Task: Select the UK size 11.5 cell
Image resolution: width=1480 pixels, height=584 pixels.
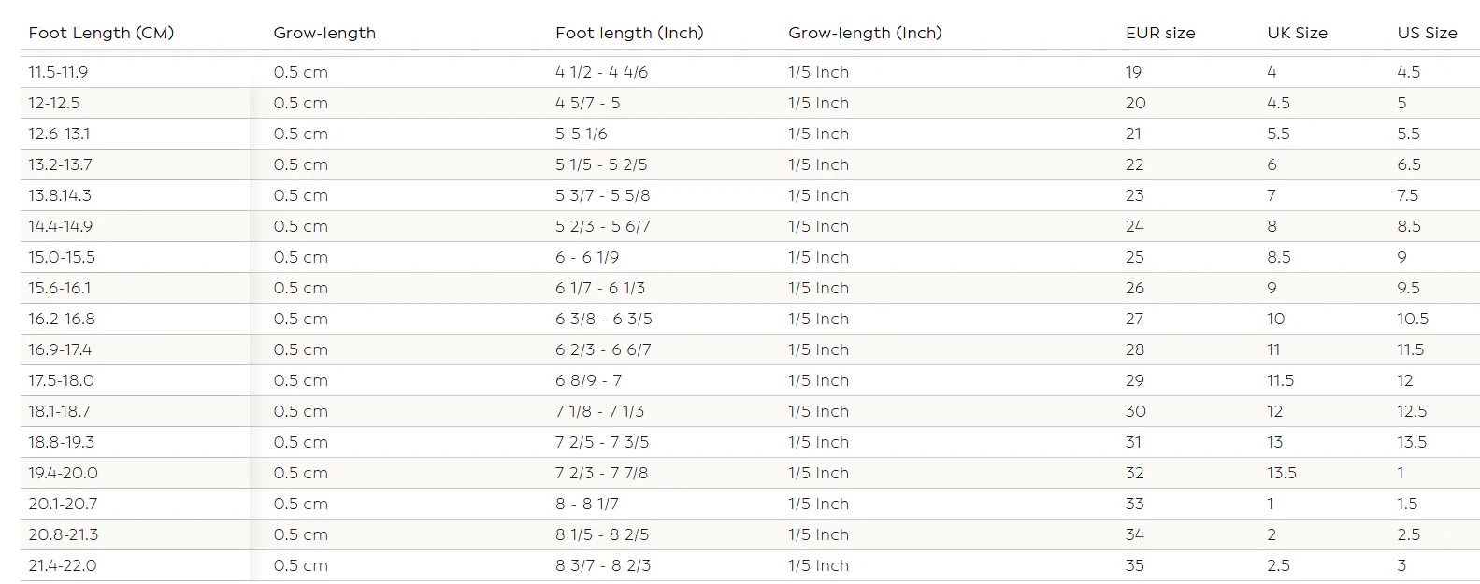Action: [1280, 380]
